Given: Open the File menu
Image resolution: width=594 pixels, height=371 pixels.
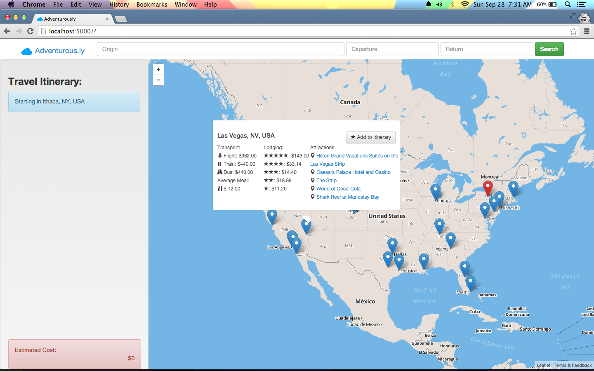Looking at the screenshot, I should point(58,5).
